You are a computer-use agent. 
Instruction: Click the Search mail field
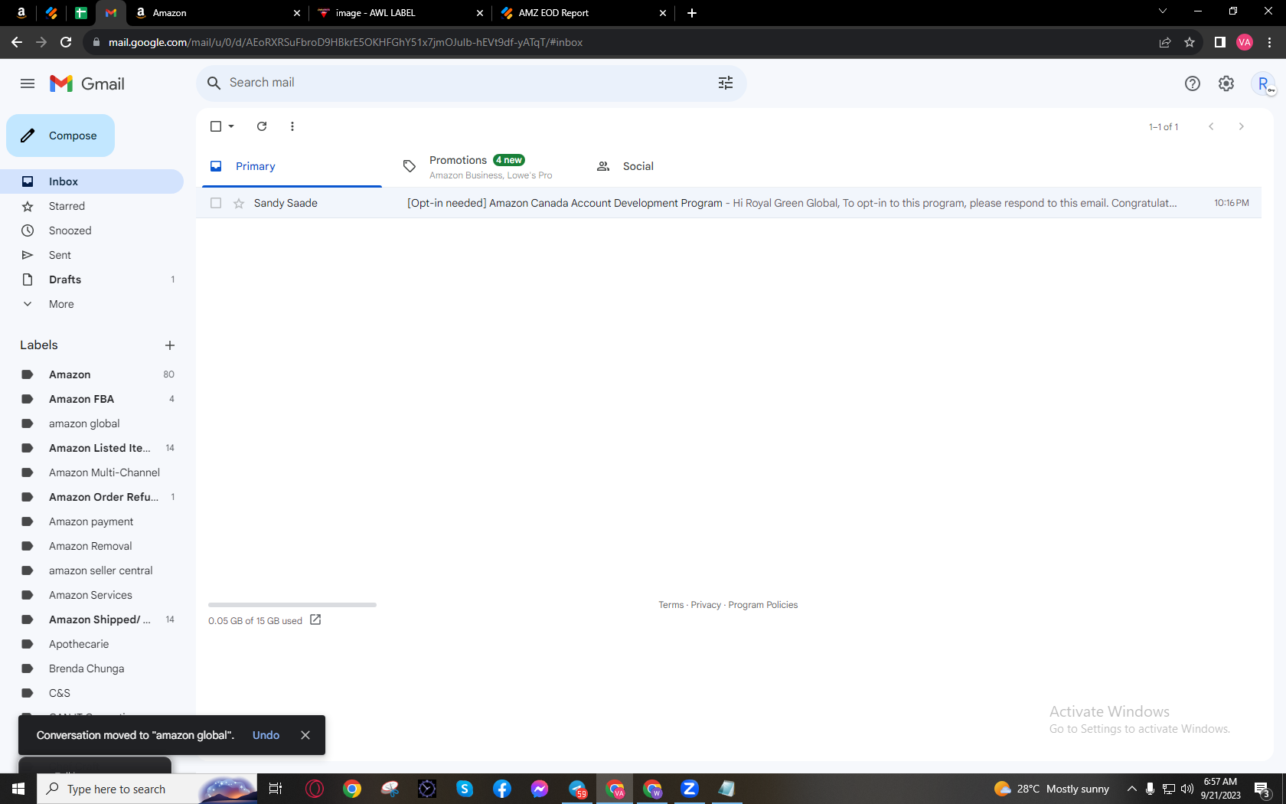pos(471,83)
